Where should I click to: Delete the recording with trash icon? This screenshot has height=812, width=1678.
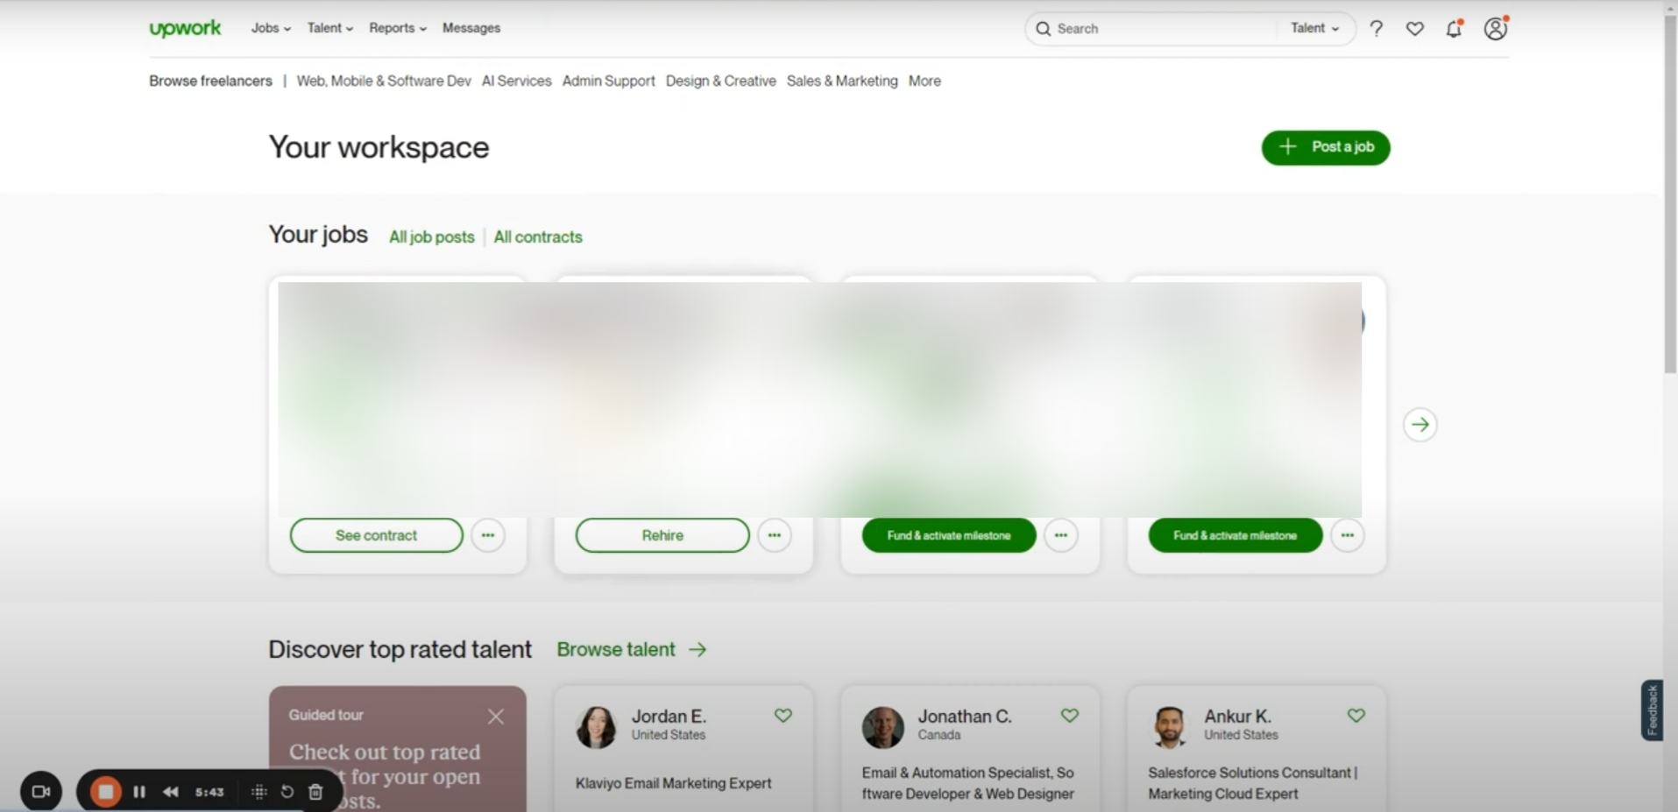point(316,792)
